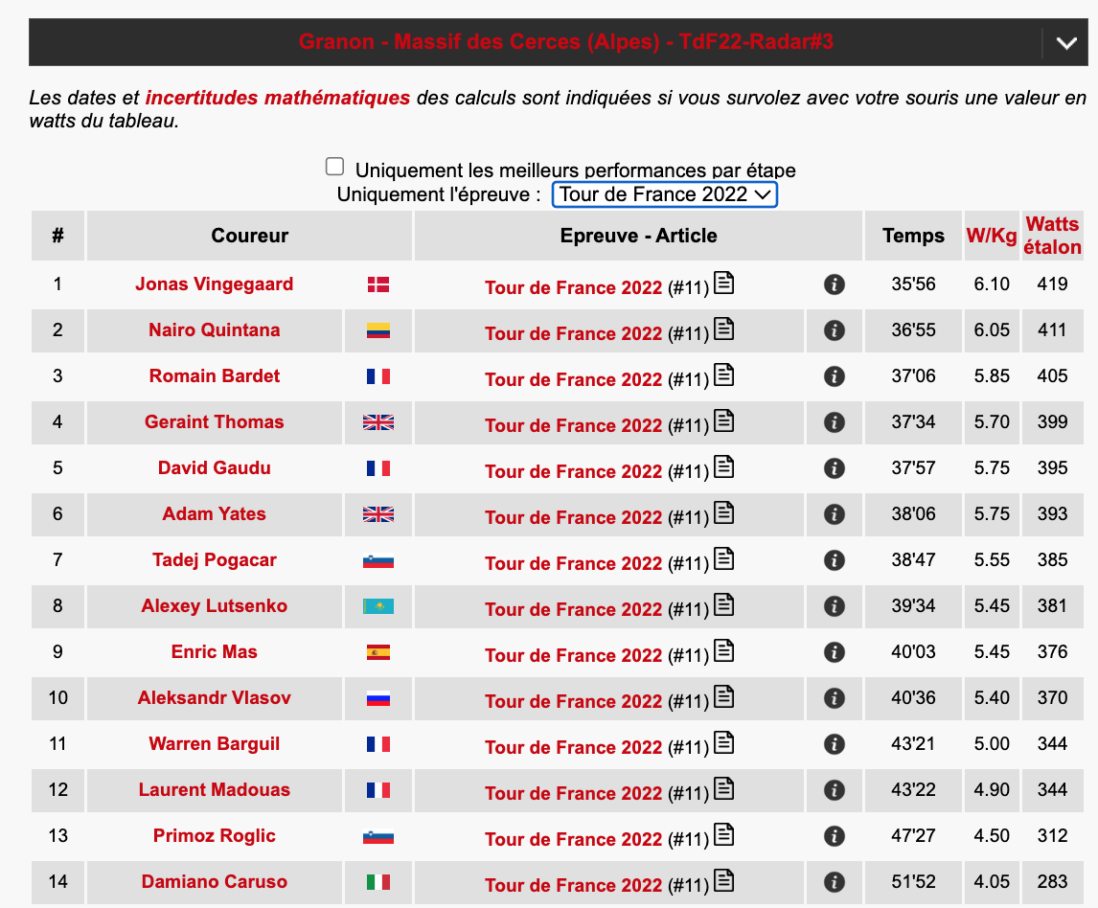Open article document icon in Nairo Quintana row

723,329
